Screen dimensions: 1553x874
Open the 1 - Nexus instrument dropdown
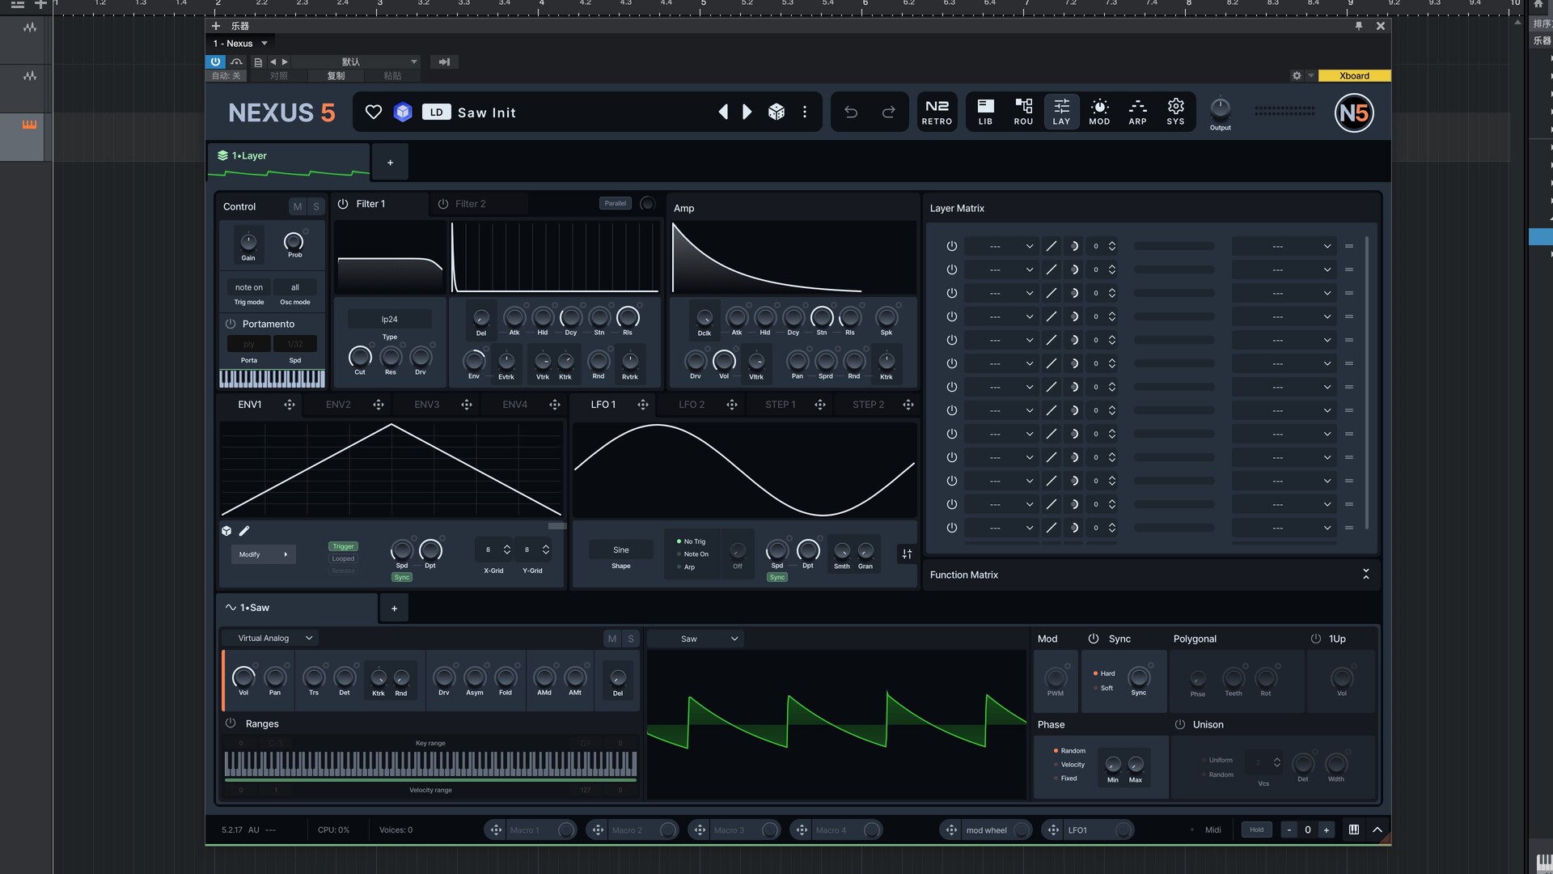239,44
